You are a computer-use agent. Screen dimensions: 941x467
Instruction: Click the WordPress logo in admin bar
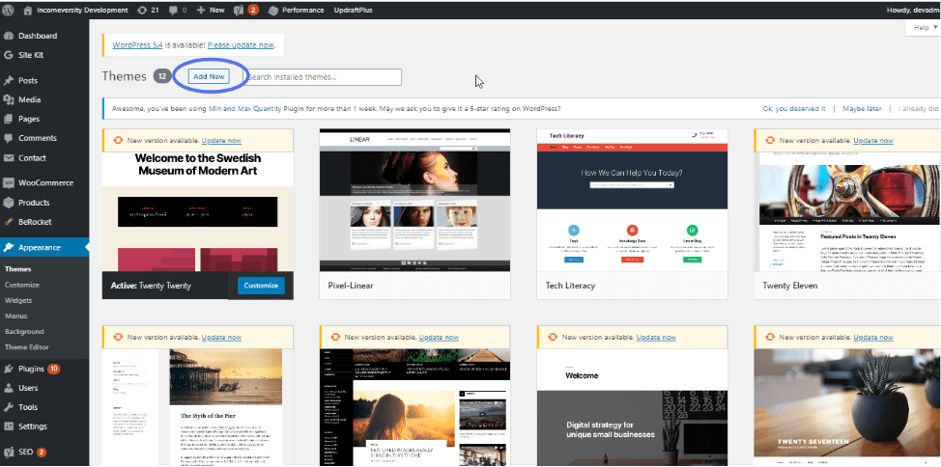(x=9, y=10)
